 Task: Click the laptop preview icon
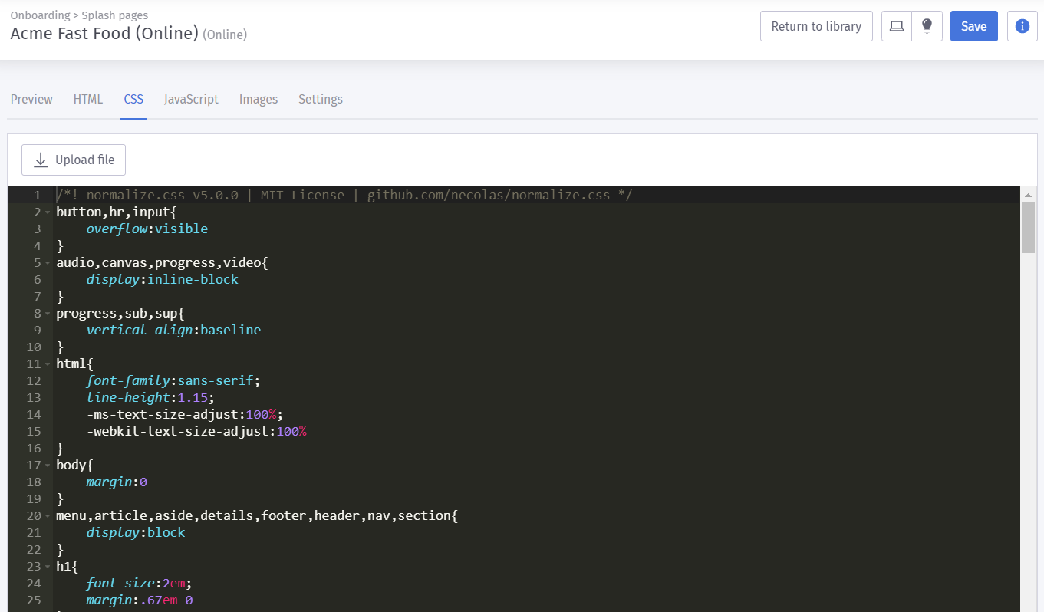click(x=896, y=26)
